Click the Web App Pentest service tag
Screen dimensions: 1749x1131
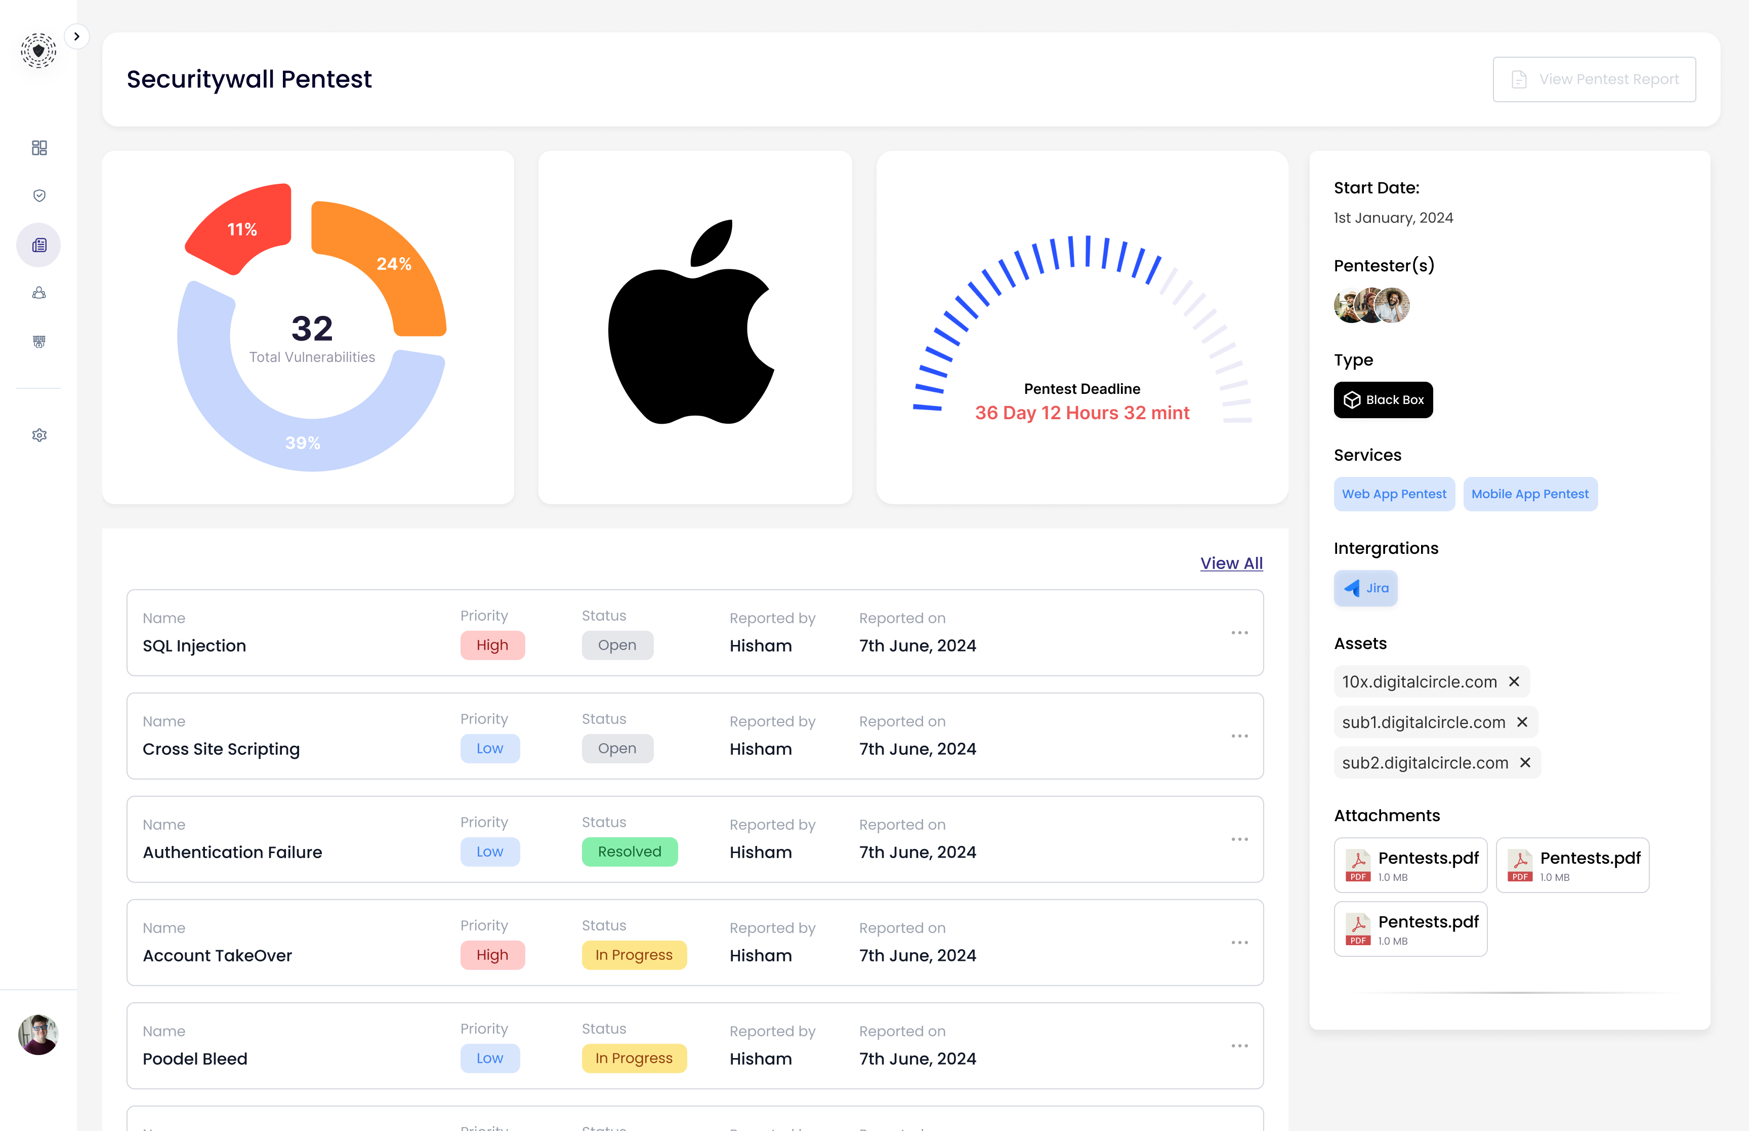pyautogui.click(x=1394, y=494)
